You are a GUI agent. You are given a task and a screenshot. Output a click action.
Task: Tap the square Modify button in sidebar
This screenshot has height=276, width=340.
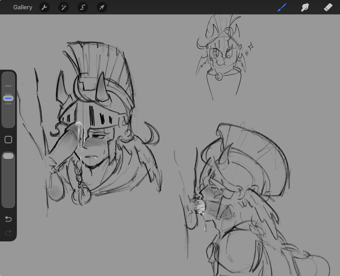[8, 139]
